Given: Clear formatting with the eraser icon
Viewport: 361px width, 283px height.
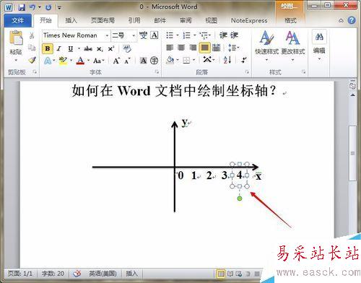Looking at the screenshot, I should pyautogui.click(x=127, y=48).
